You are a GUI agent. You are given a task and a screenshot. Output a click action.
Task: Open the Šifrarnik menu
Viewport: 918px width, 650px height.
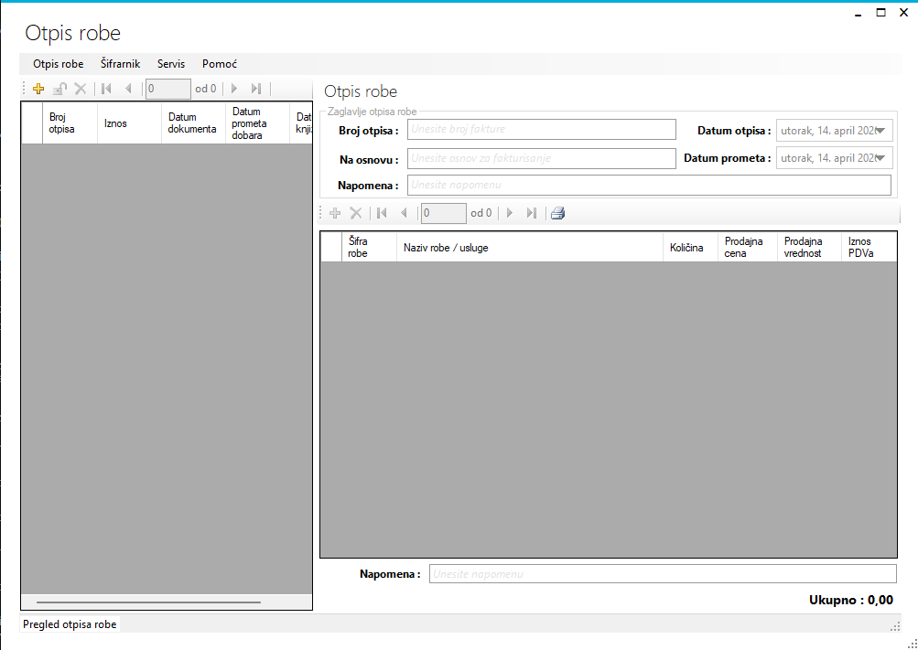[120, 64]
